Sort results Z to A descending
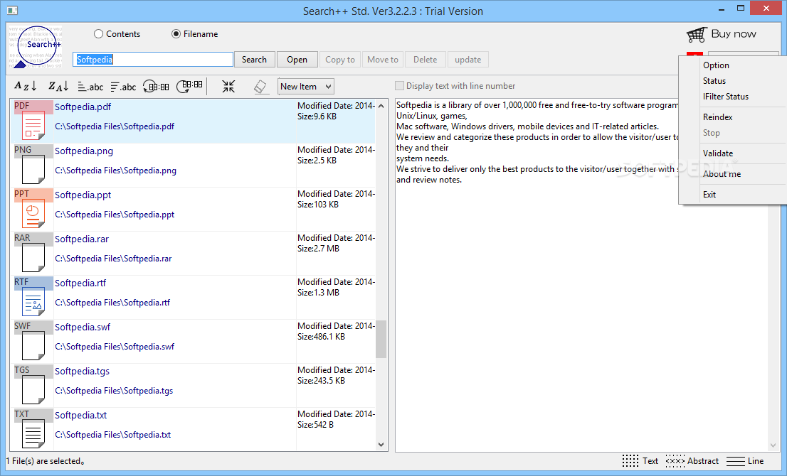The height and width of the screenshot is (476, 787). [x=58, y=86]
